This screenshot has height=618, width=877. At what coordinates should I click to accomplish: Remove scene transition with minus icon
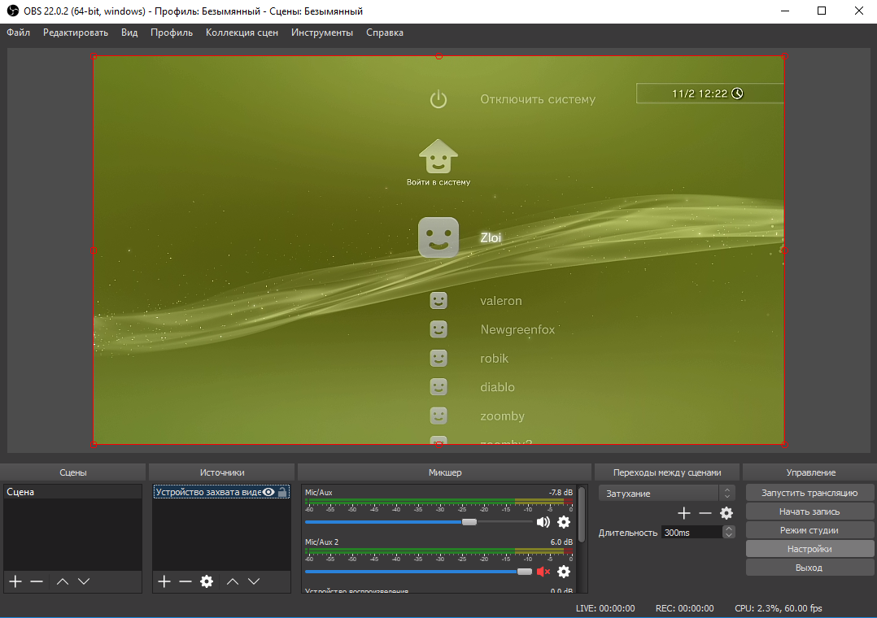click(705, 513)
